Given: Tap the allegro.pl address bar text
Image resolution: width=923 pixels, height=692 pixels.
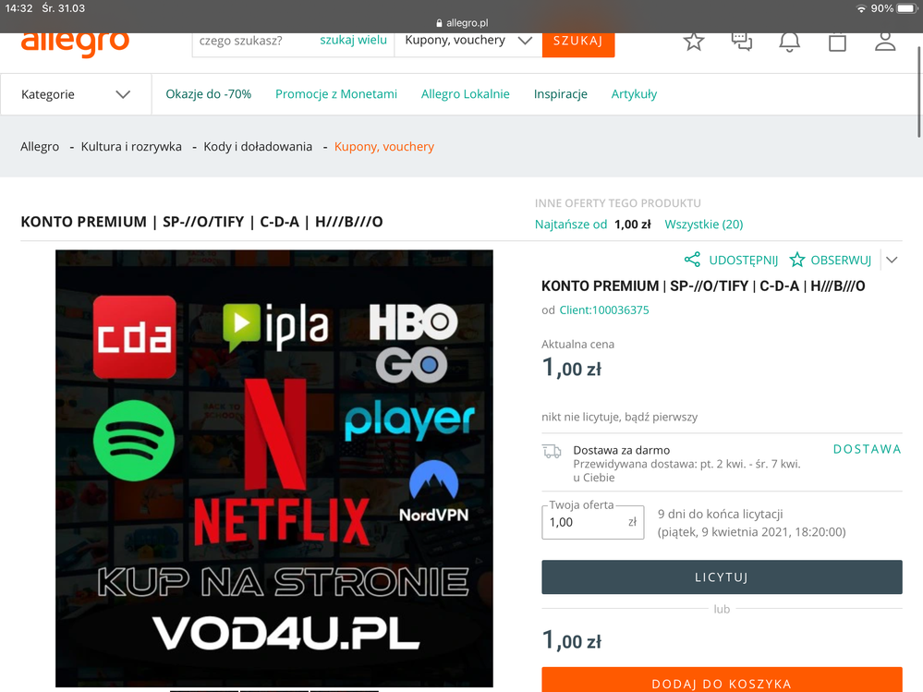Looking at the screenshot, I should [x=467, y=23].
